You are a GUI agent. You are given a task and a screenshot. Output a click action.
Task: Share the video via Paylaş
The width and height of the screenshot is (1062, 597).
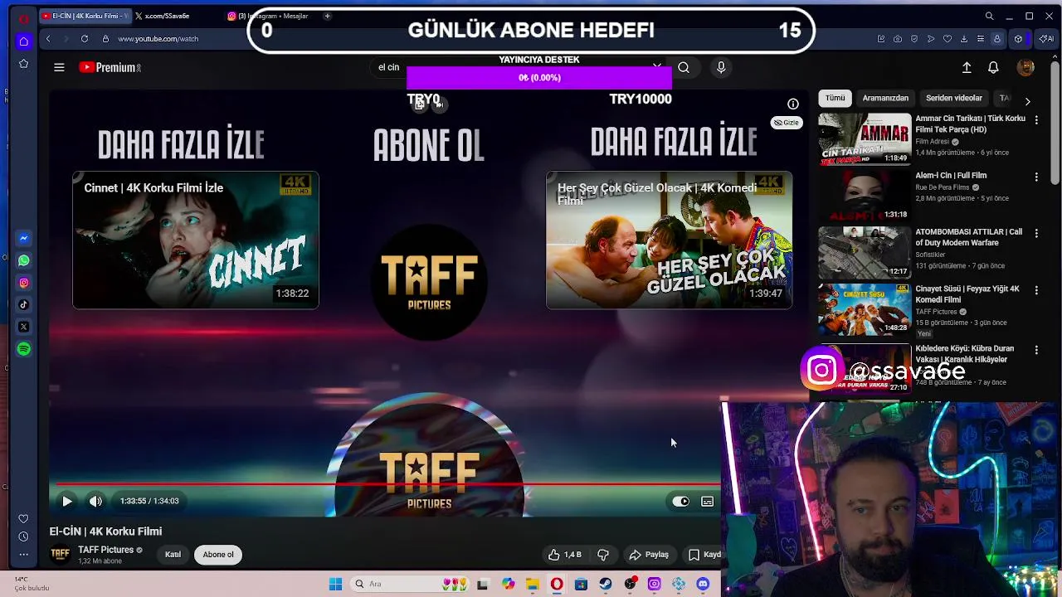click(649, 555)
